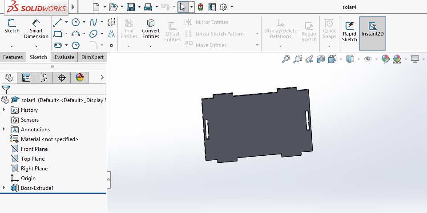The width and height of the screenshot is (427, 213).
Task: Select the Right Plane item
Action: coord(34,169)
